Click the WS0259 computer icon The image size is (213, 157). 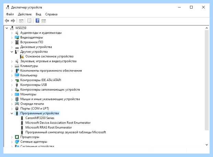click(12, 28)
